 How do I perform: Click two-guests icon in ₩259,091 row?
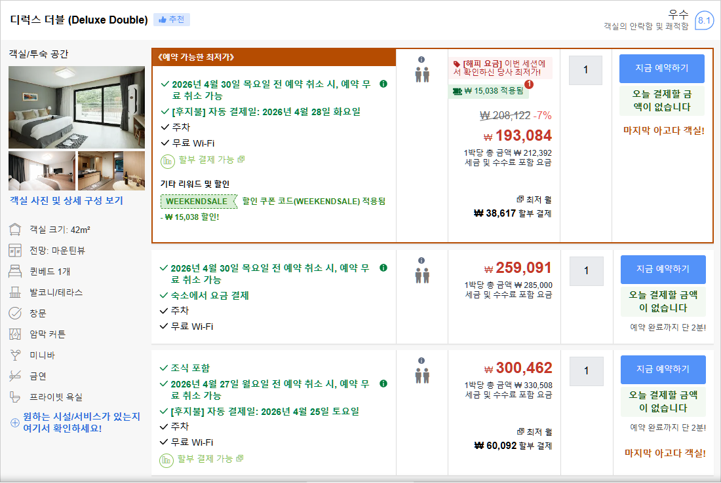[422, 276]
